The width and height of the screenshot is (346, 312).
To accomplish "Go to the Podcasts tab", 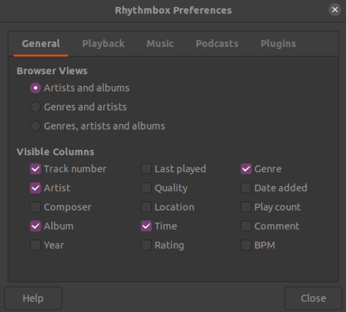I will tap(217, 44).
